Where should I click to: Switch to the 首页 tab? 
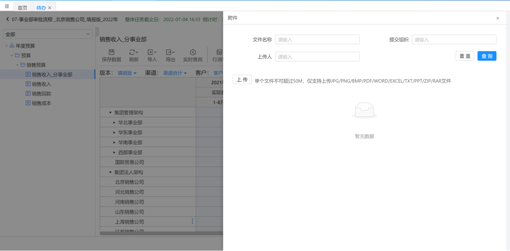point(22,7)
